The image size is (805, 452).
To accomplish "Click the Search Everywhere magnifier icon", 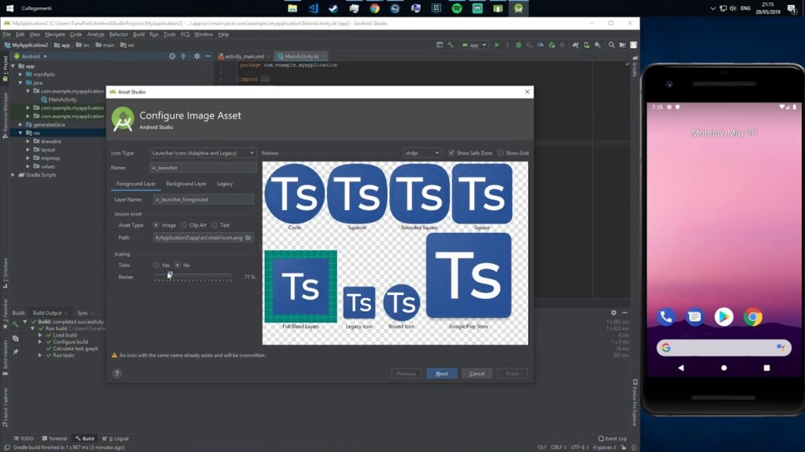I will pyautogui.click(x=612, y=45).
